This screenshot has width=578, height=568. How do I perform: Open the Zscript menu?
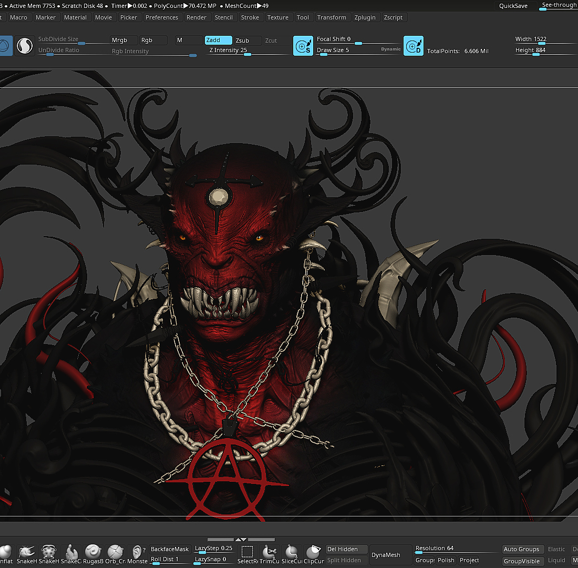click(x=394, y=17)
